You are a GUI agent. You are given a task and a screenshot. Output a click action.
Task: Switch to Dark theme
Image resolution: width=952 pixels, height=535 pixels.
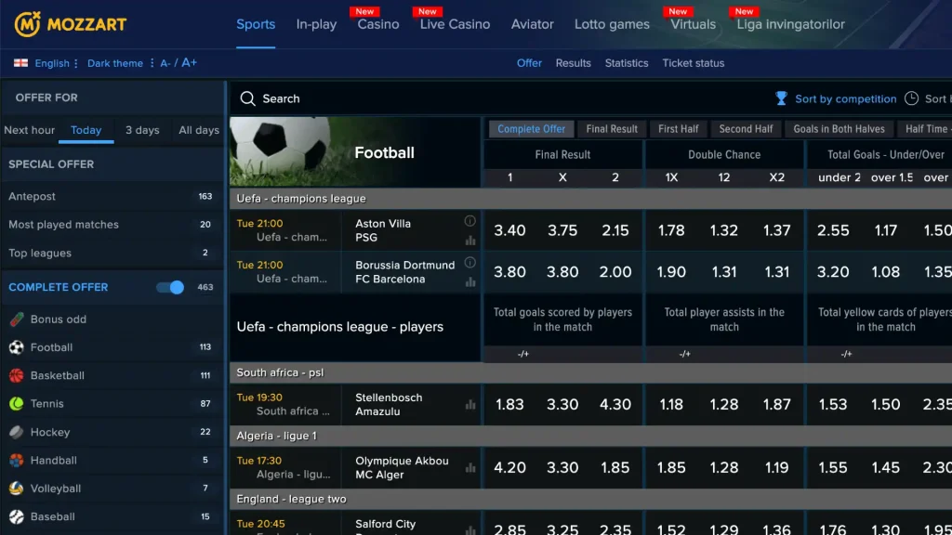pos(115,63)
